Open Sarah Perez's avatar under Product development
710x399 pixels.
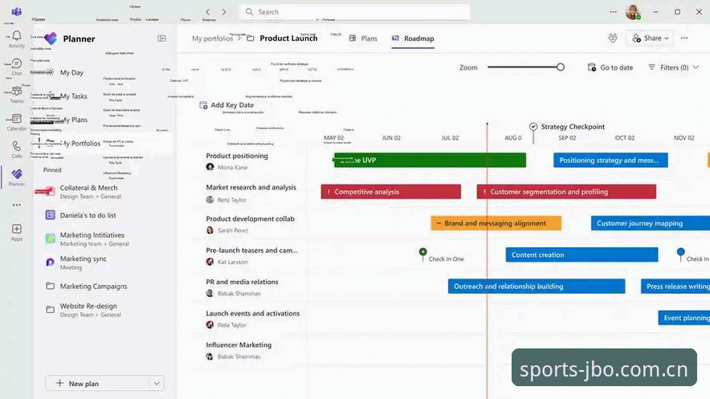point(210,230)
